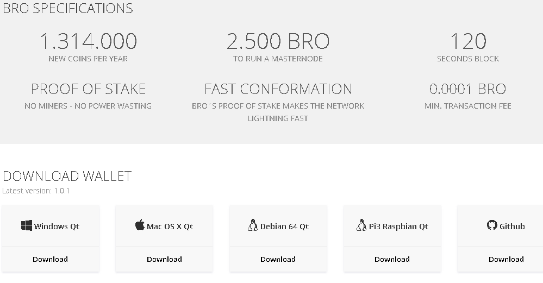Download the Mac OS X Qt wallet
Viewport: 543px width, 283px height.
point(164,259)
